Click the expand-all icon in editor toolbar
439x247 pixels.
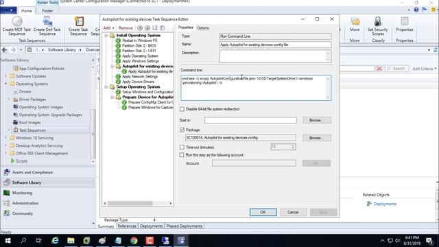click(155, 28)
